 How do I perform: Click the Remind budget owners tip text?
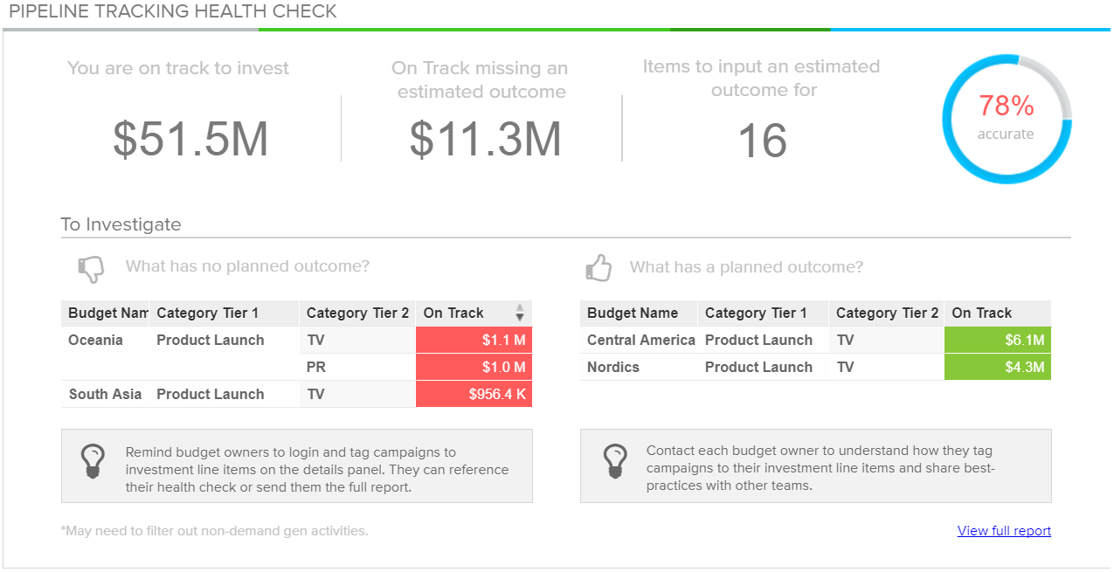point(317,470)
